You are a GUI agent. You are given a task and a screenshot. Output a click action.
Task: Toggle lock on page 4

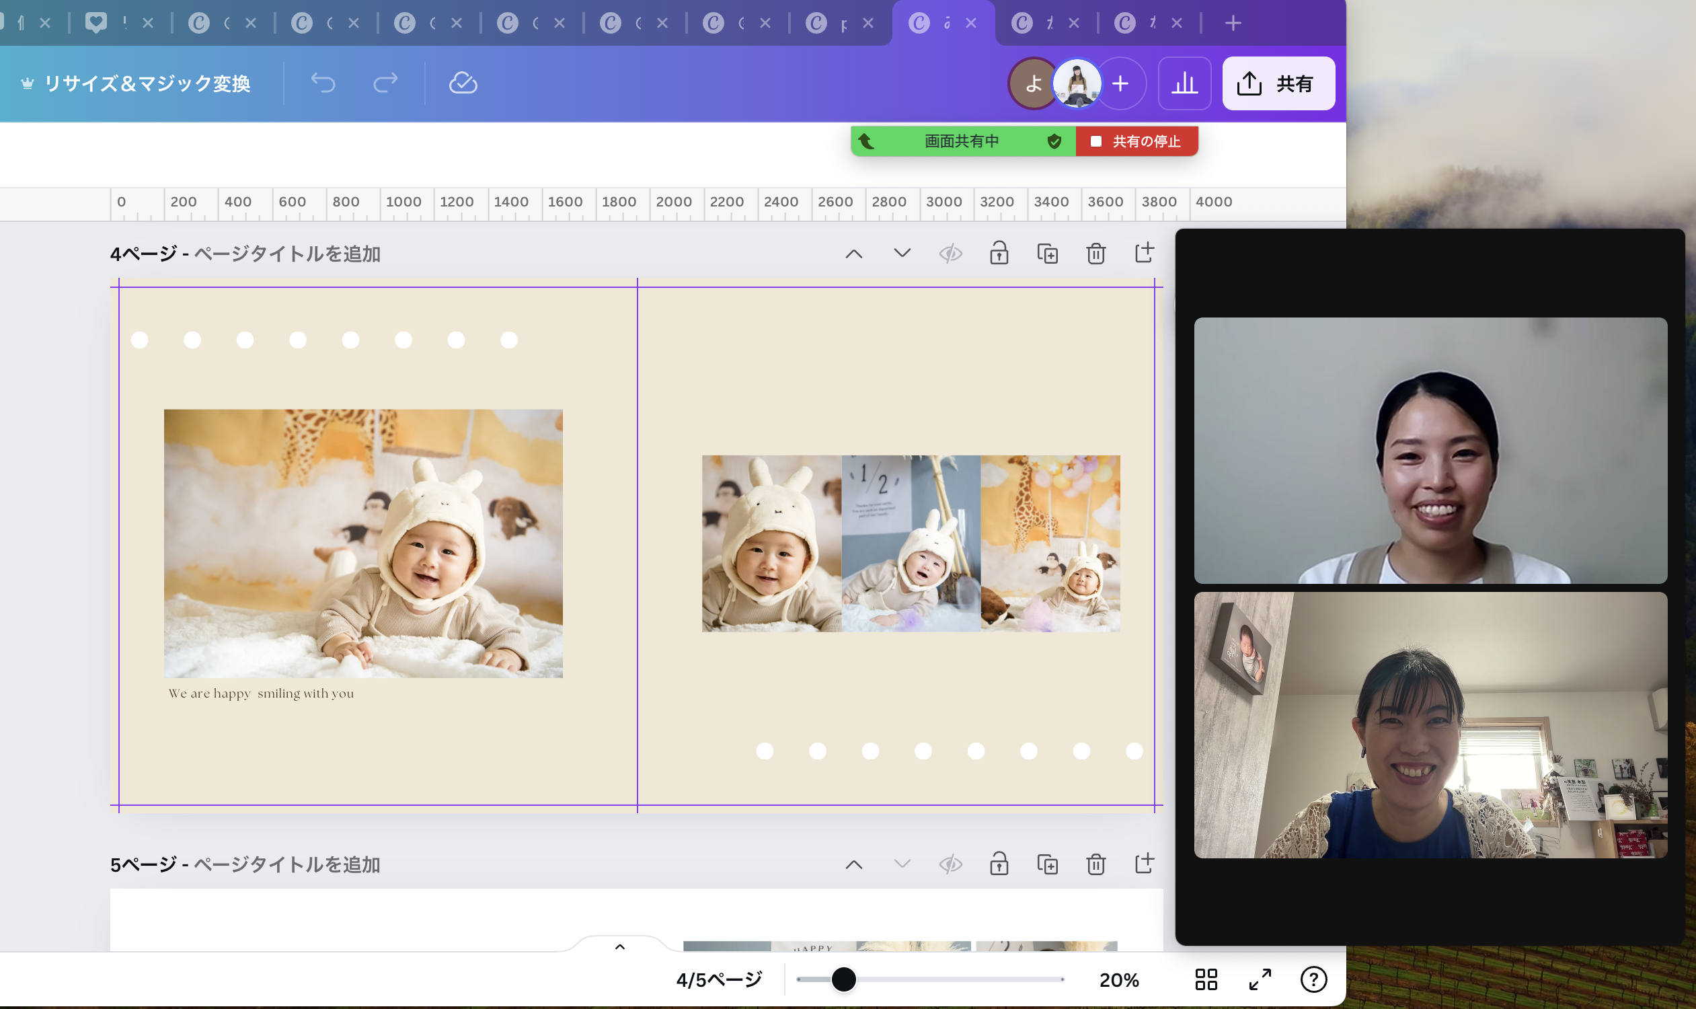pos(999,254)
